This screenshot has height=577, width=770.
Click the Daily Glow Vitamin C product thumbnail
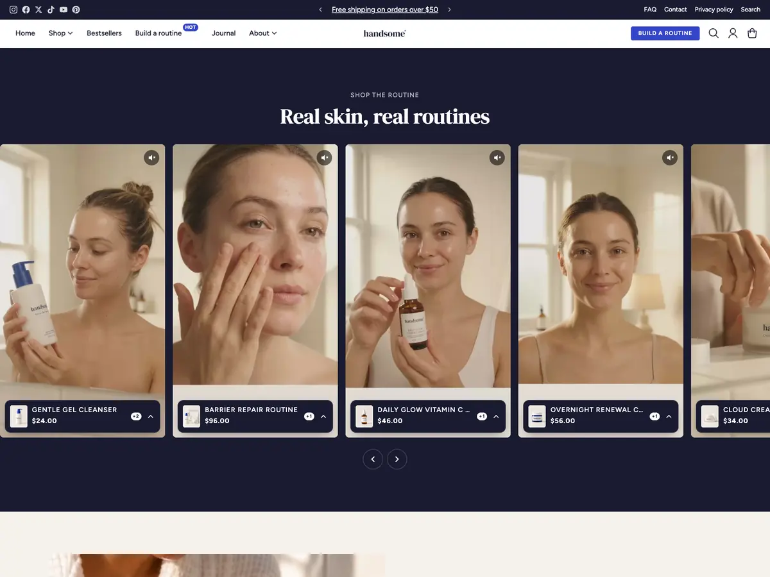click(364, 416)
